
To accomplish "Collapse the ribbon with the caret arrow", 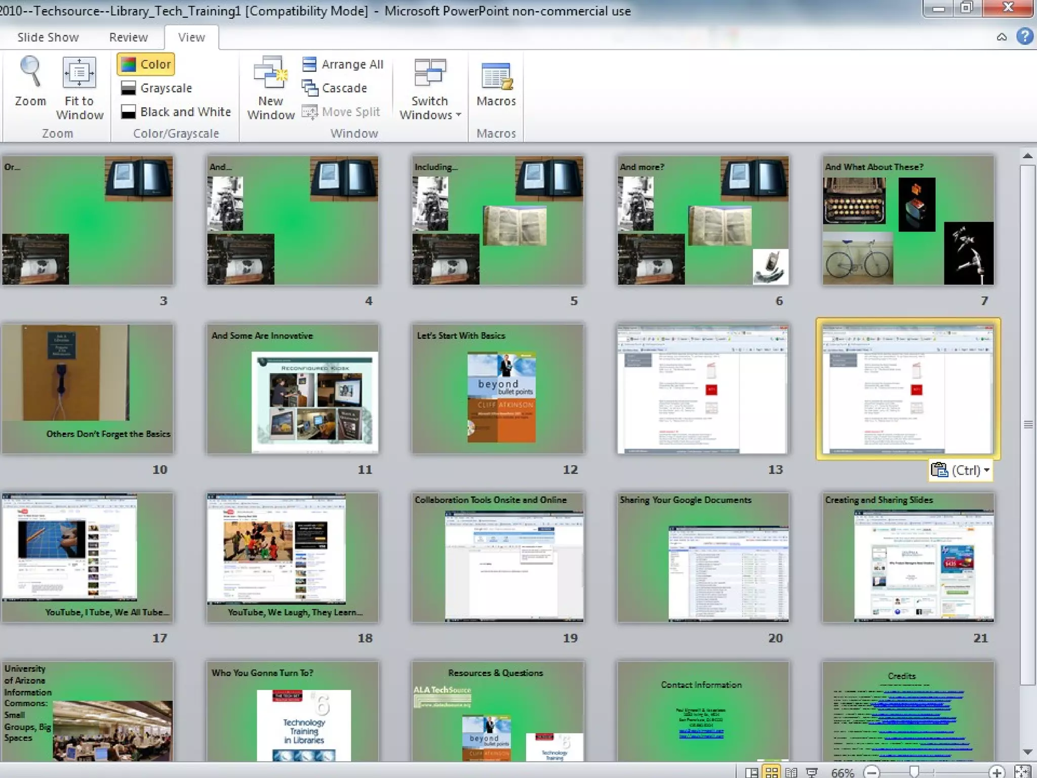I will 1001,37.
